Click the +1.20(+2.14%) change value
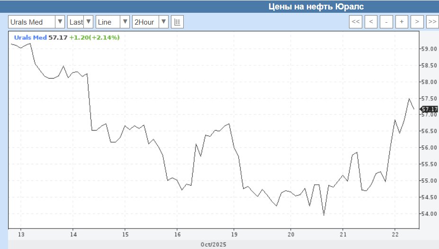Image resolution: width=439 pixels, height=249 pixels. 94,37
